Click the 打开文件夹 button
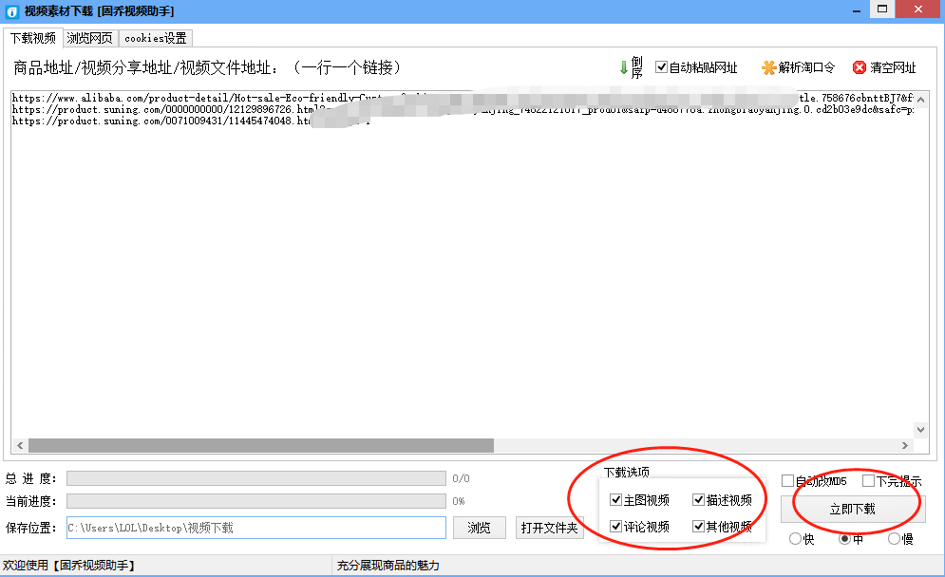The image size is (945, 577). click(x=550, y=528)
